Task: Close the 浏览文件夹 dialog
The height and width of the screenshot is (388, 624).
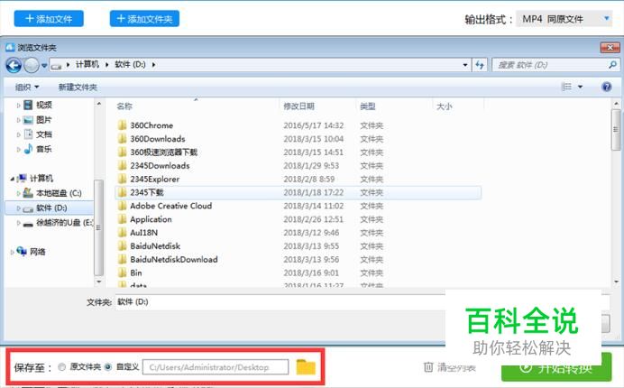Action: pos(610,48)
